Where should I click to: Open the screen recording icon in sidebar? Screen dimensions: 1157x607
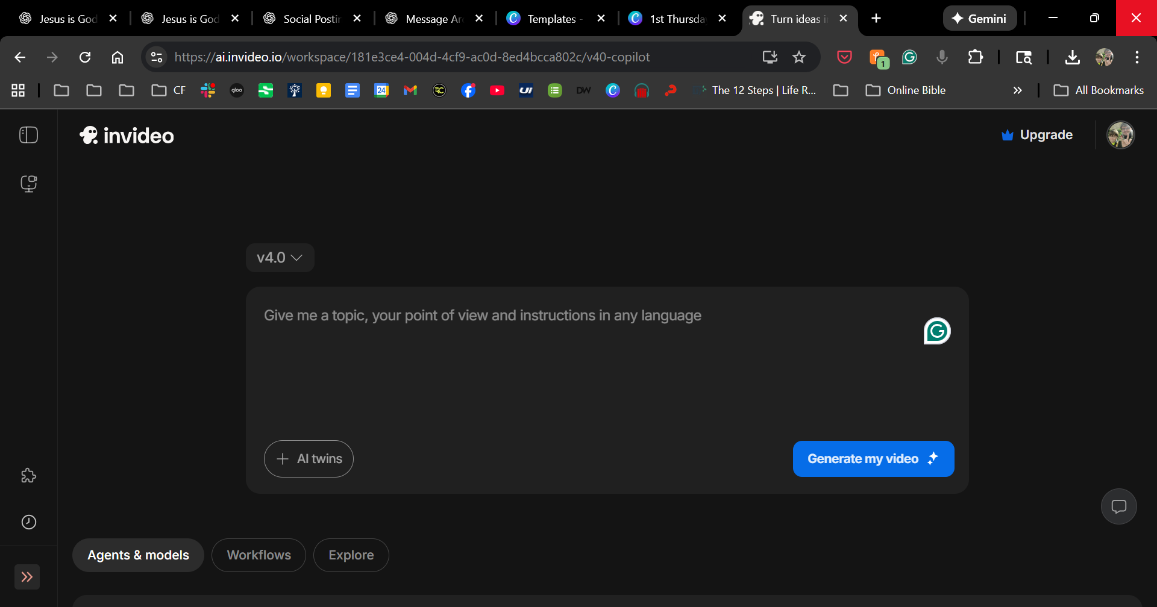[x=28, y=183]
